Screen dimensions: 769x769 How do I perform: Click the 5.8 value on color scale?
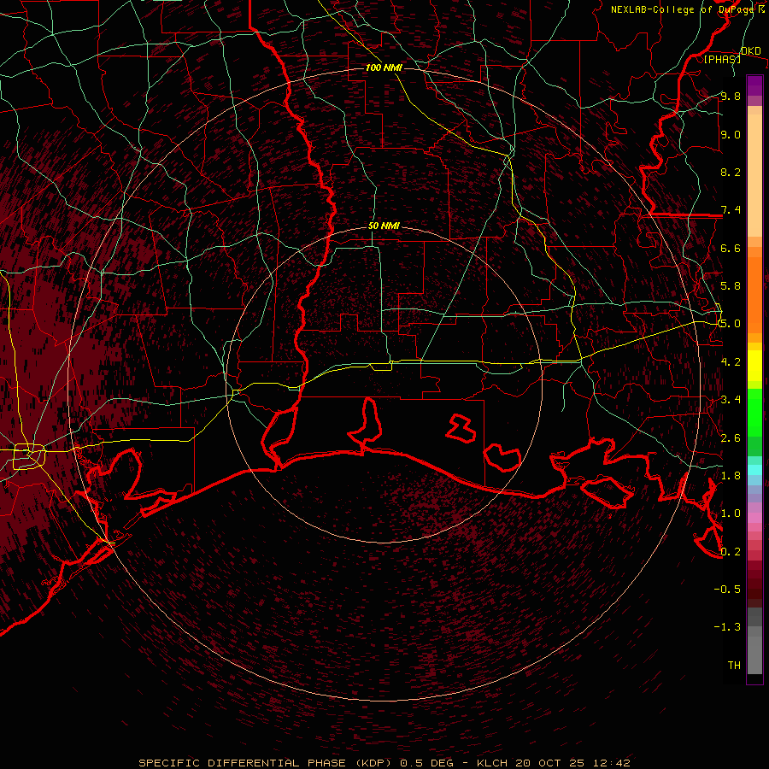coord(731,286)
